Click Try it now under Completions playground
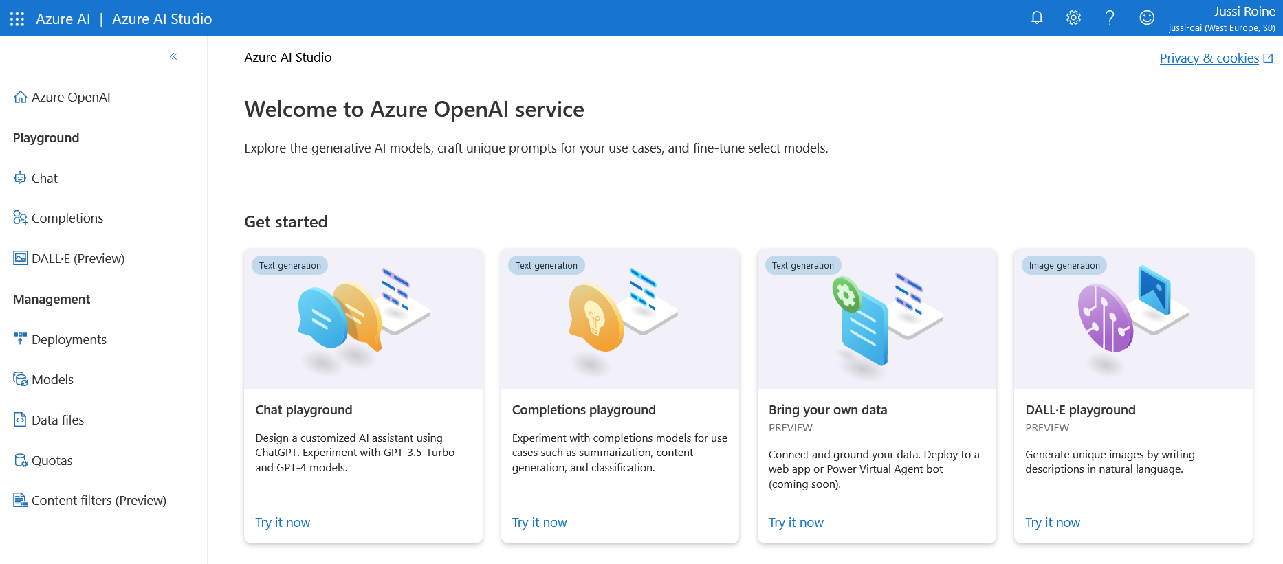The height and width of the screenshot is (564, 1283). [539, 523]
